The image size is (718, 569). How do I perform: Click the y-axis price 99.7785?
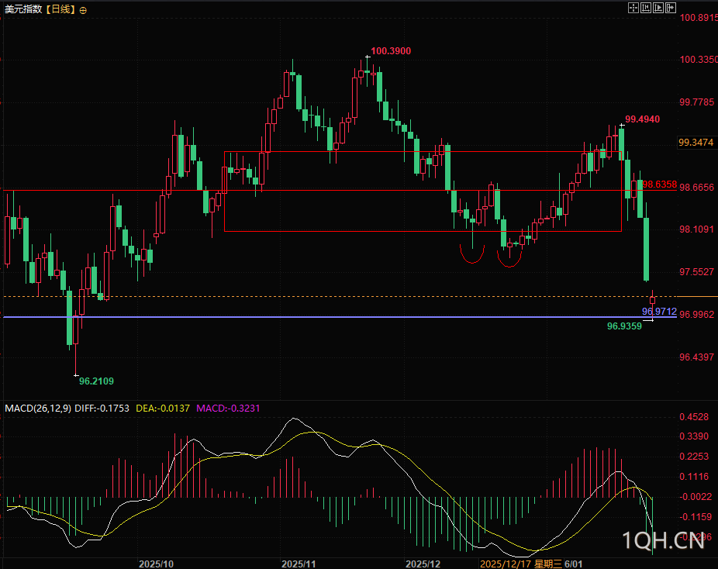click(x=696, y=102)
